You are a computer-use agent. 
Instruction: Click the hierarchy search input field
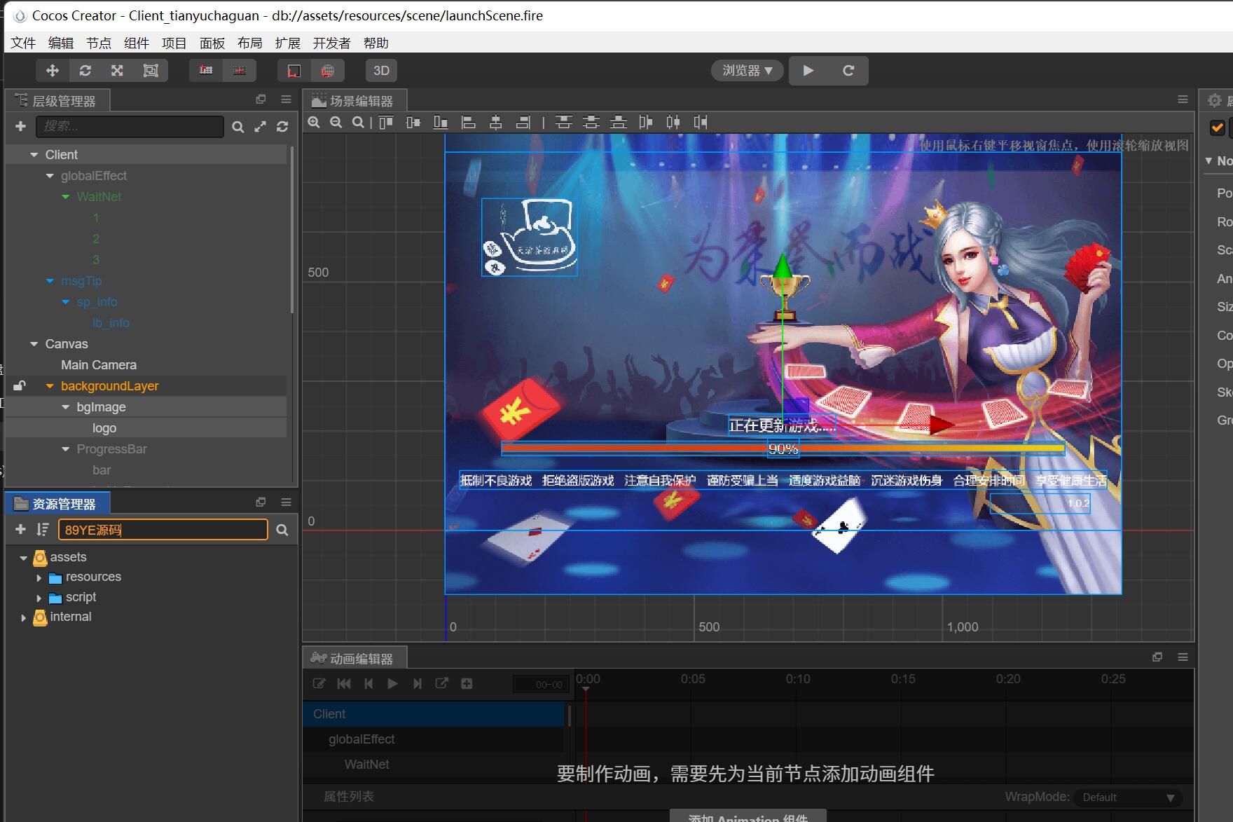[130, 126]
